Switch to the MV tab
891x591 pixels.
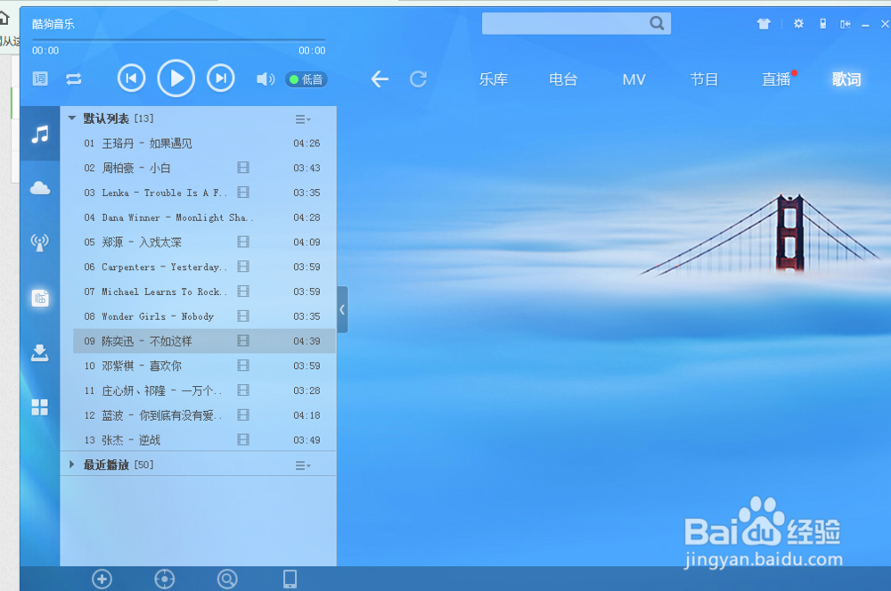[x=634, y=79]
